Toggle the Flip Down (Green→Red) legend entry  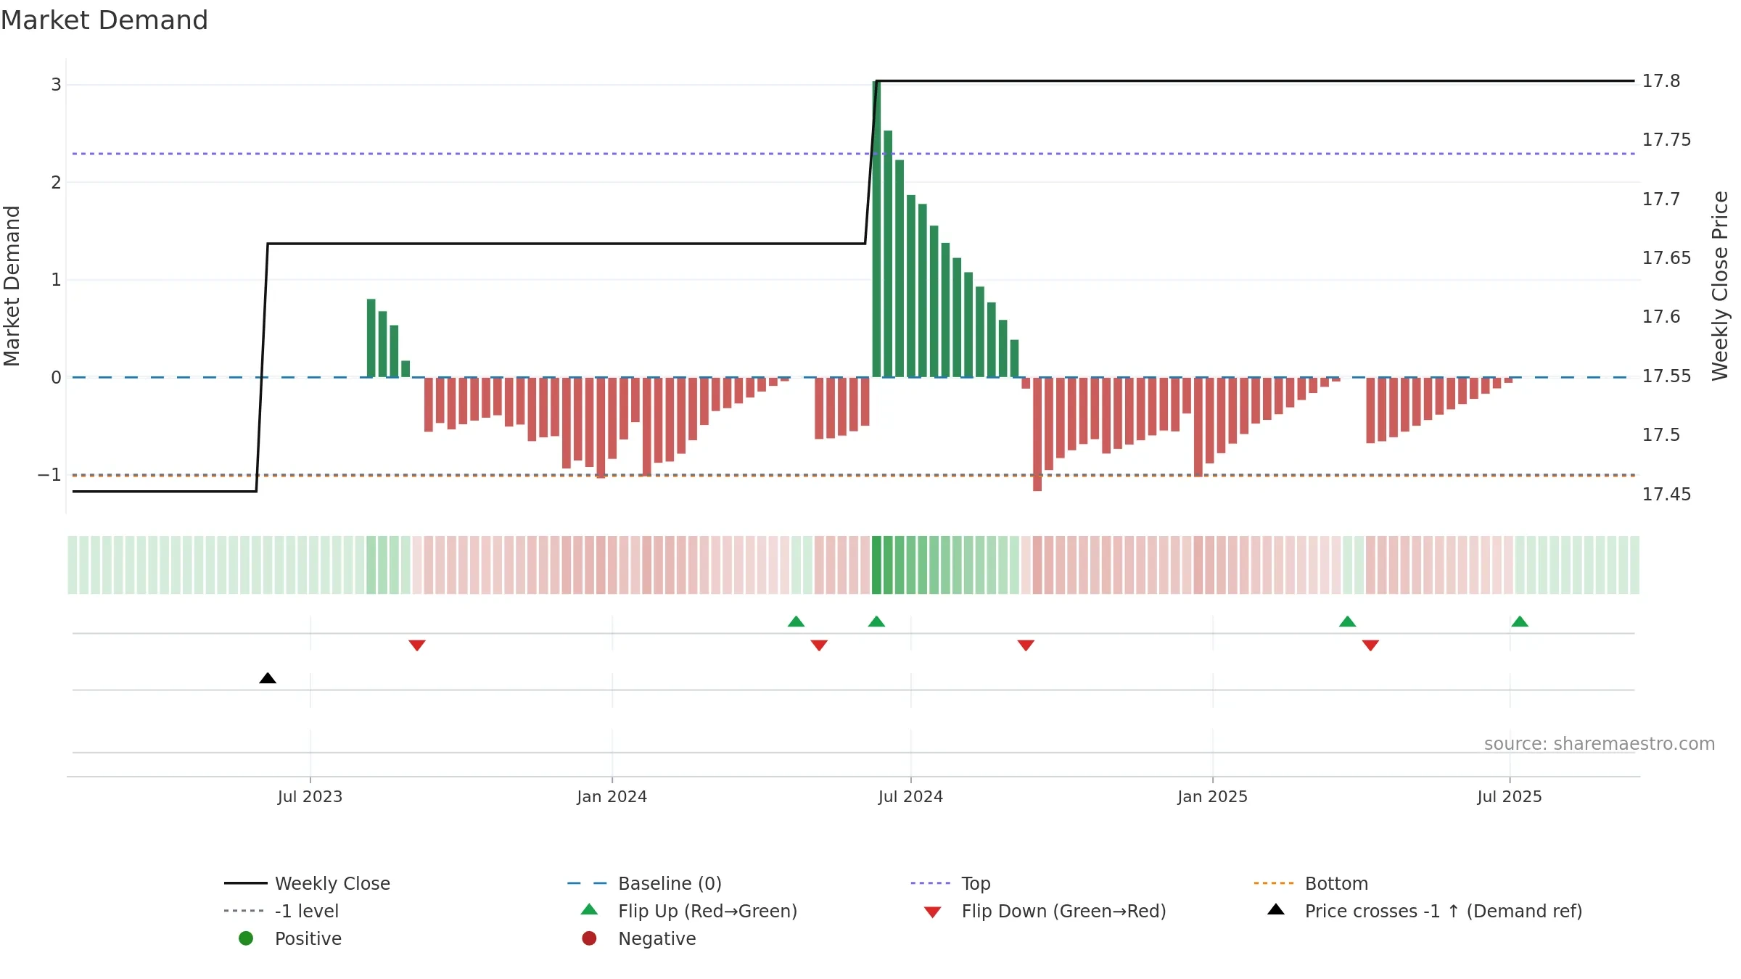[1045, 911]
